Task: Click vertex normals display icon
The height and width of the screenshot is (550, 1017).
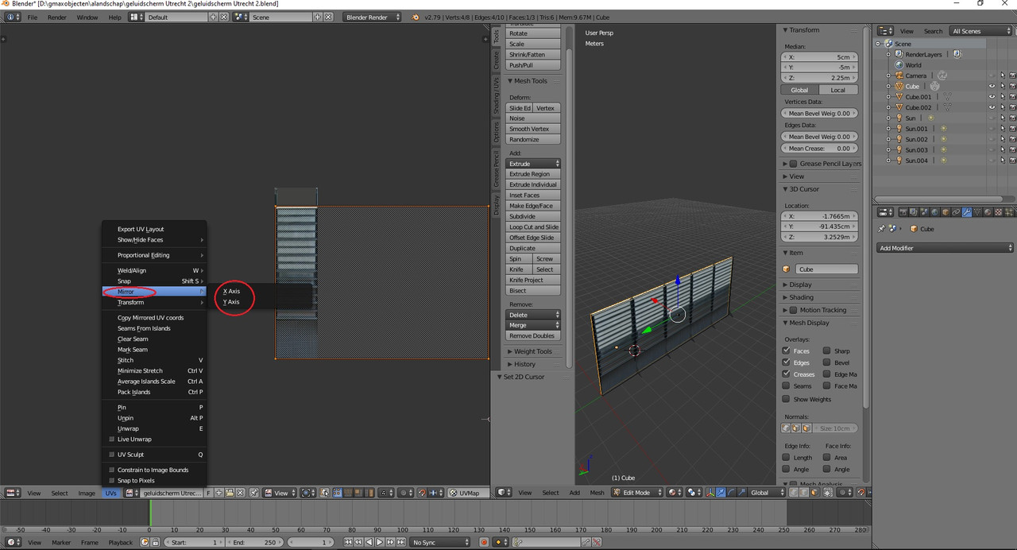Action: click(786, 428)
